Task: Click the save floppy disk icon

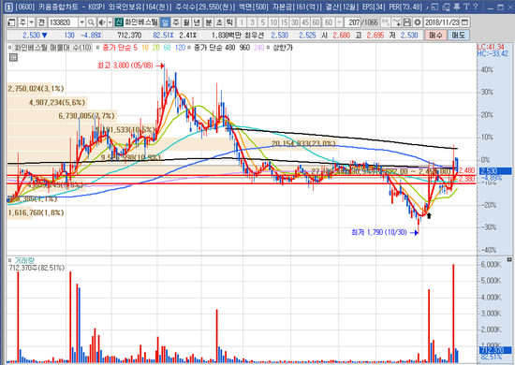Action: (x=407, y=22)
